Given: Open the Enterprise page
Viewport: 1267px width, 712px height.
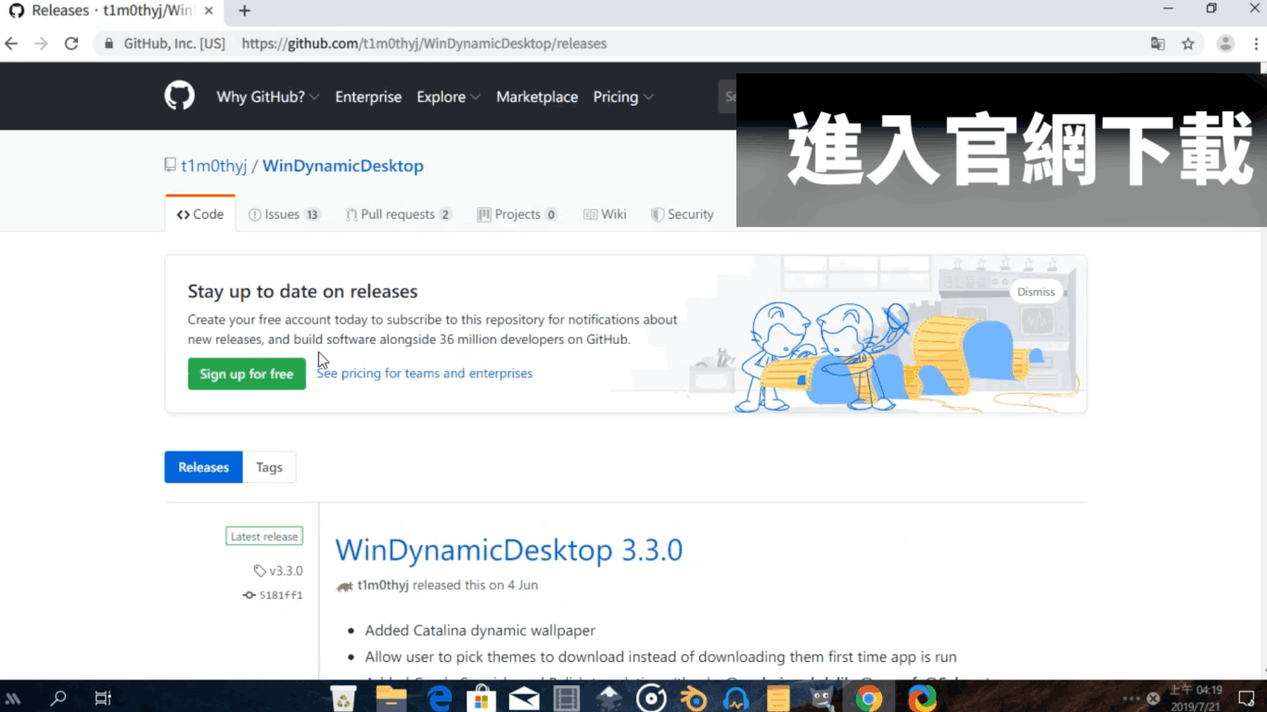Looking at the screenshot, I should [x=368, y=96].
